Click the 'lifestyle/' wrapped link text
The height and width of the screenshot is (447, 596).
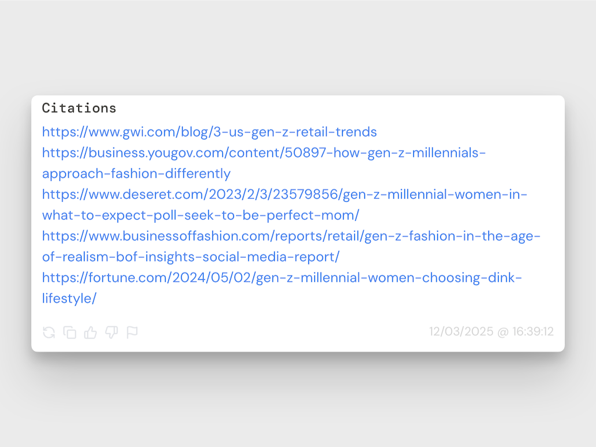tap(69, 298)
